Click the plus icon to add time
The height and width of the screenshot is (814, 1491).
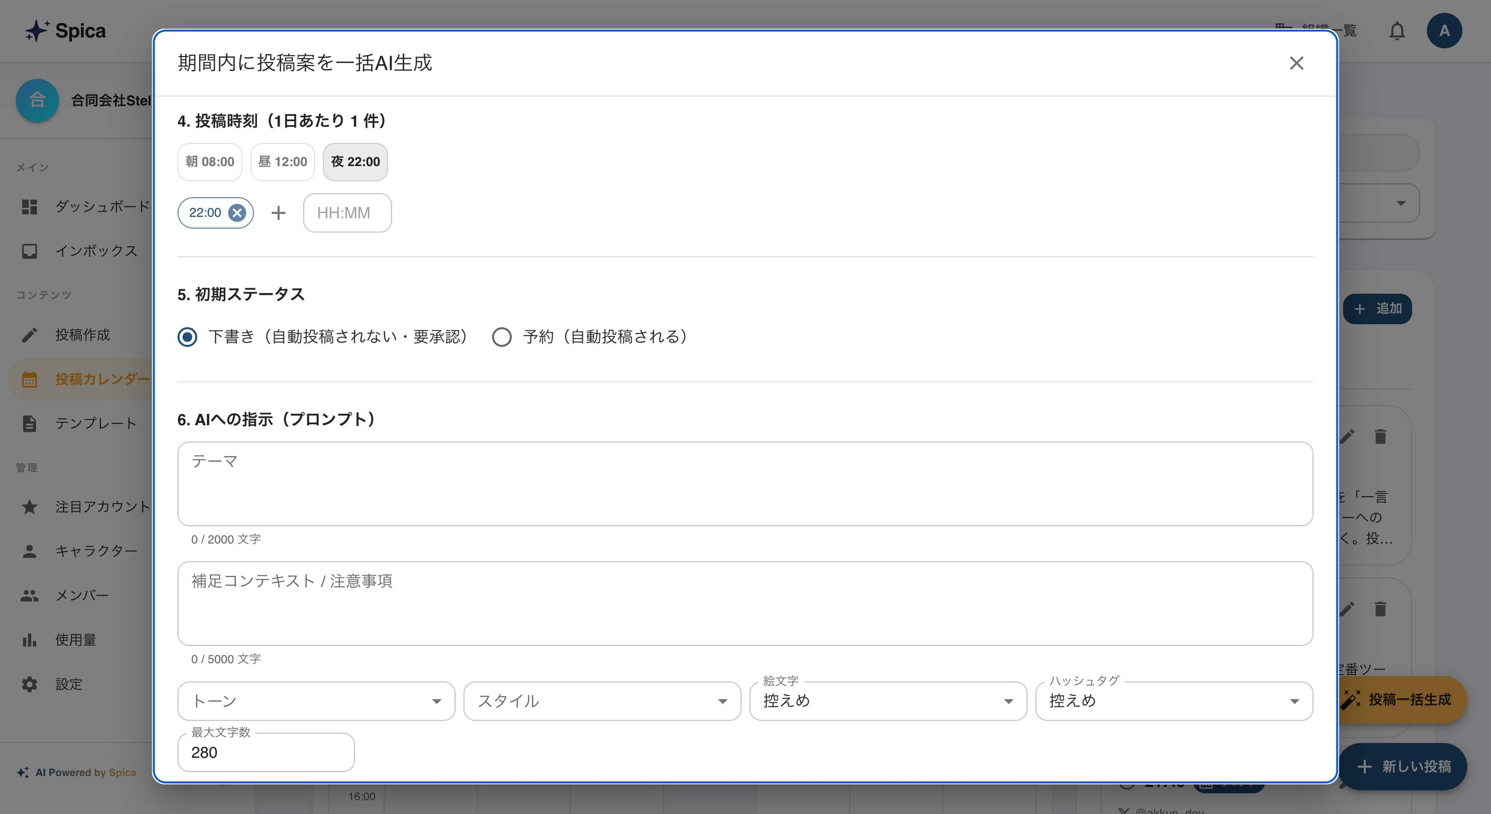278,213
